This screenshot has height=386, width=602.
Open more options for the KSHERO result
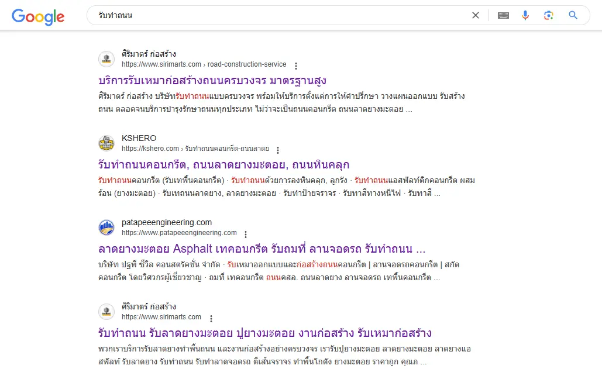(278, 150)
